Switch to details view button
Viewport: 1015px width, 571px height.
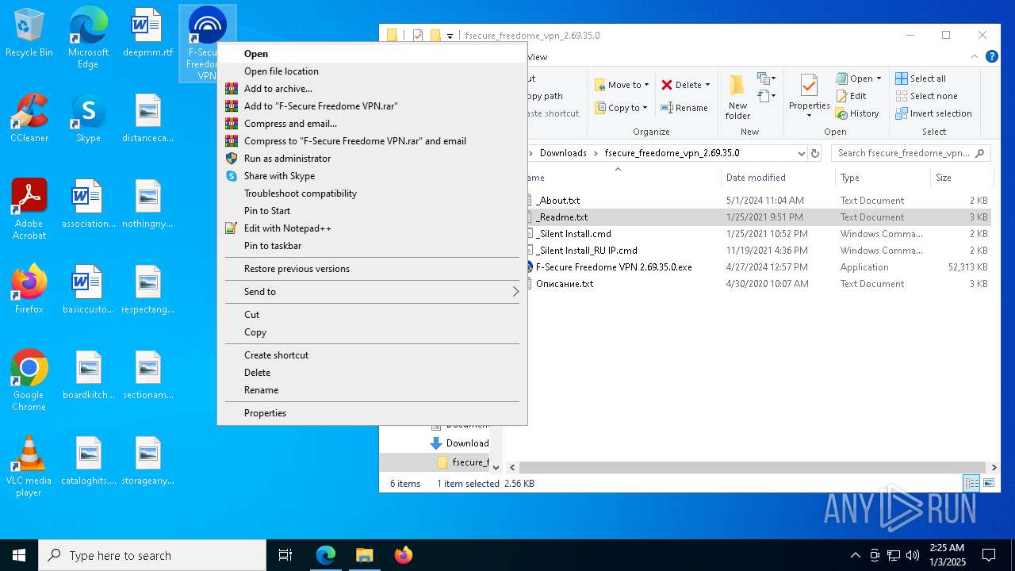click(x=971, y=483)
